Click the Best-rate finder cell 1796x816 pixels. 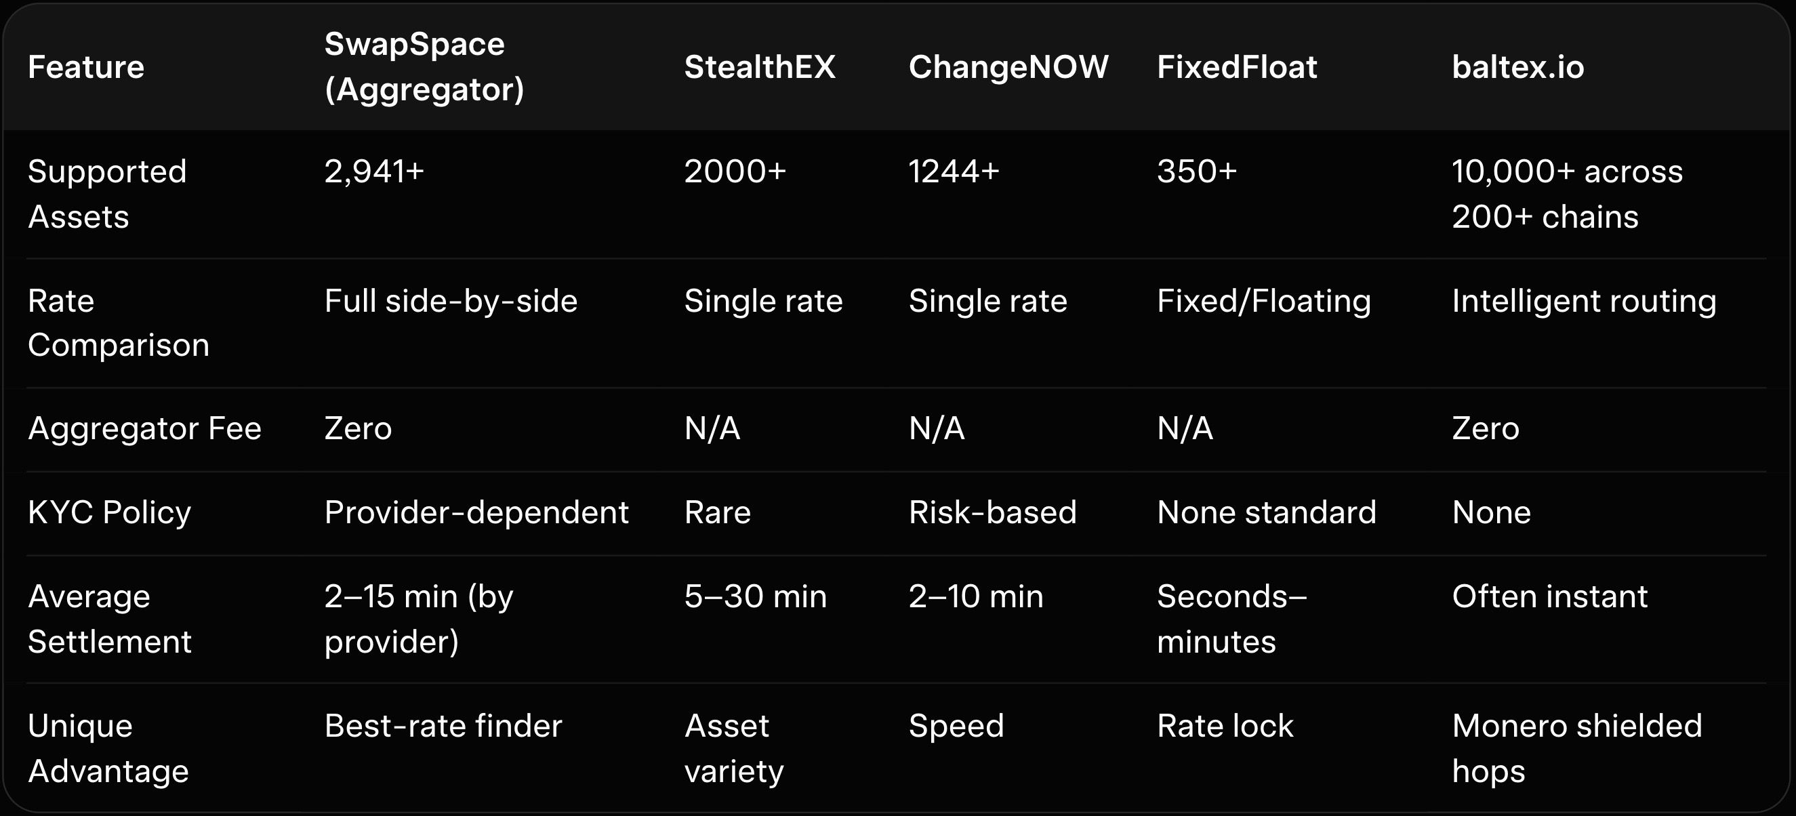point(443,726)
